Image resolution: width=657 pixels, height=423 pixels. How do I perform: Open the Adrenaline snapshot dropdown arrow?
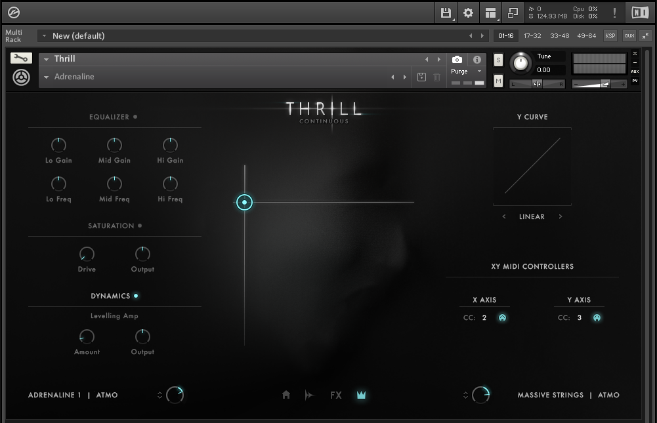click(47, 77)
